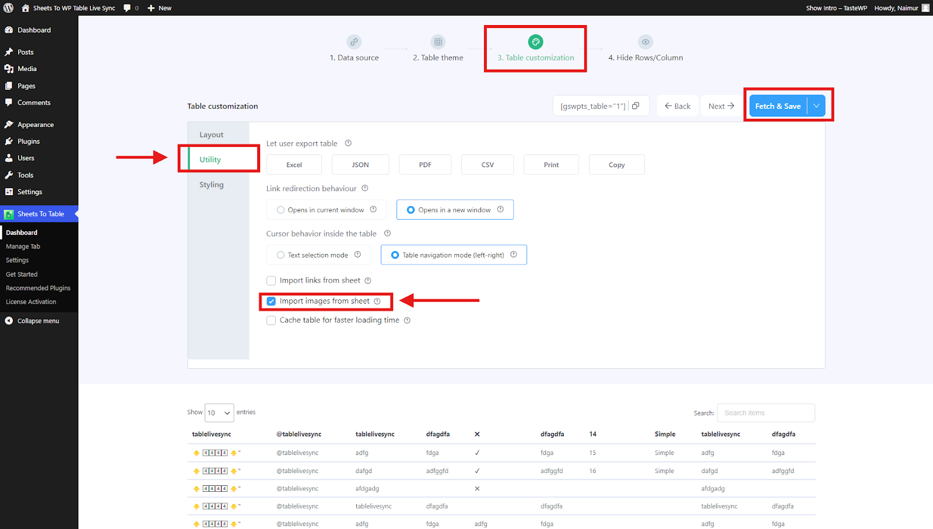
Task: Click the Media icon in sidebar
Action: (9, 69)
